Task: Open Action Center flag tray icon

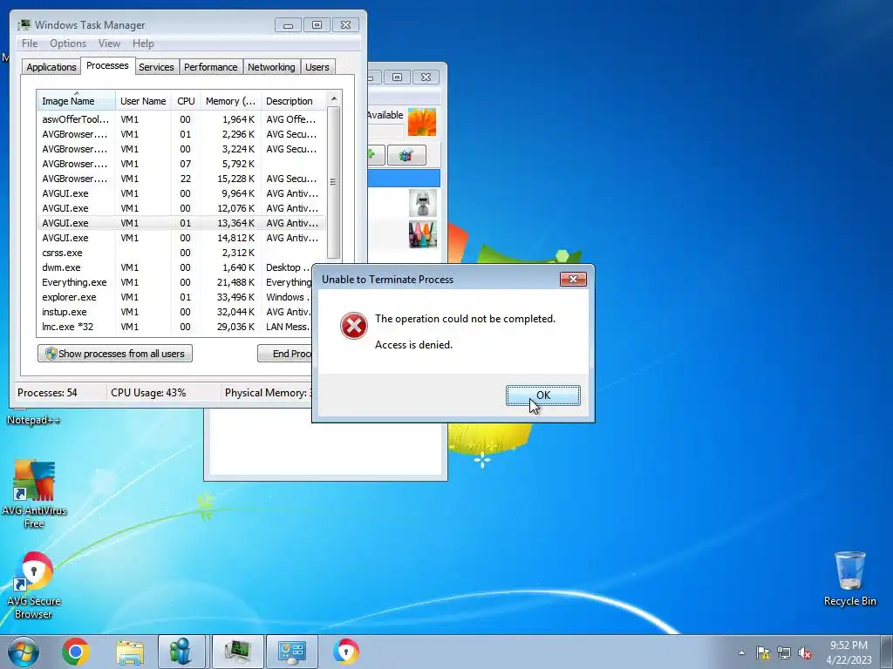Action: [x=762, y=652]
